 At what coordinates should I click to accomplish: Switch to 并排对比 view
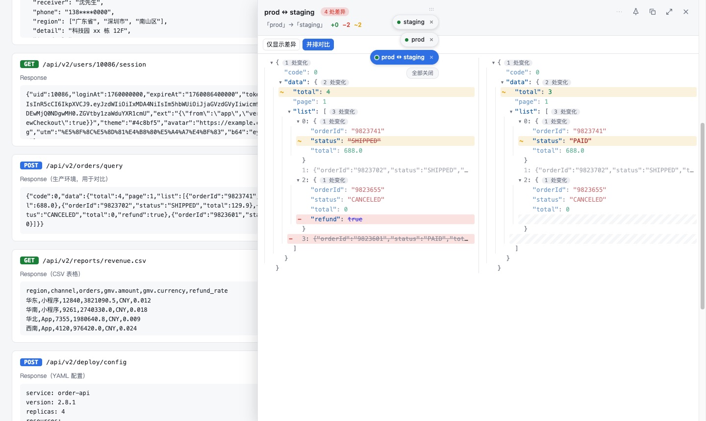click(318, 45)
